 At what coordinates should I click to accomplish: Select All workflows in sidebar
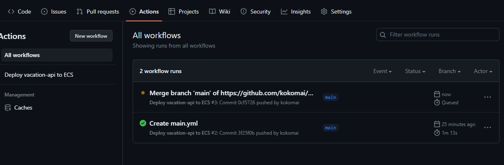pos(57,55)
